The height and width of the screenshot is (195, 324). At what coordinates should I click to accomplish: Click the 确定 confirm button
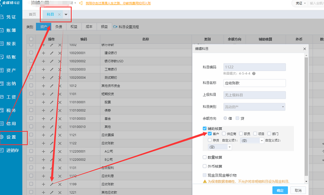(280, 190)
